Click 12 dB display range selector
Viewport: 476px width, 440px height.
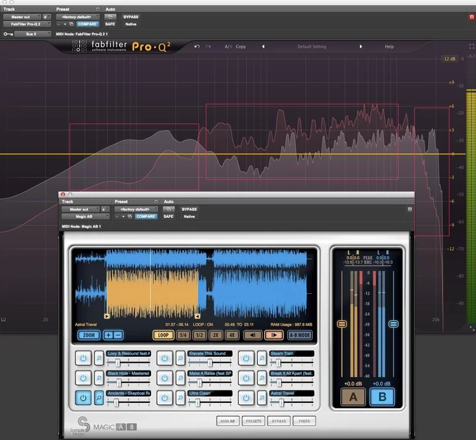(449, 59)
